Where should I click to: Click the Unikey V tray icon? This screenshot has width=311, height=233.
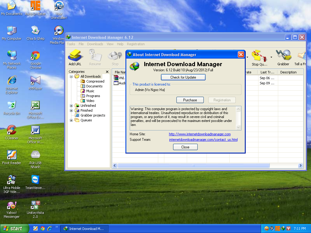click(x=289, y=228)
